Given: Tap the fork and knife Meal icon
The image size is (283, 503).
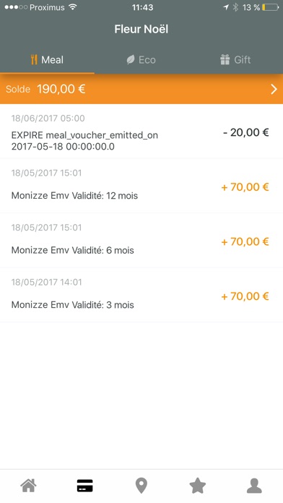Looking at the screenshot, I should click(34, 60).
